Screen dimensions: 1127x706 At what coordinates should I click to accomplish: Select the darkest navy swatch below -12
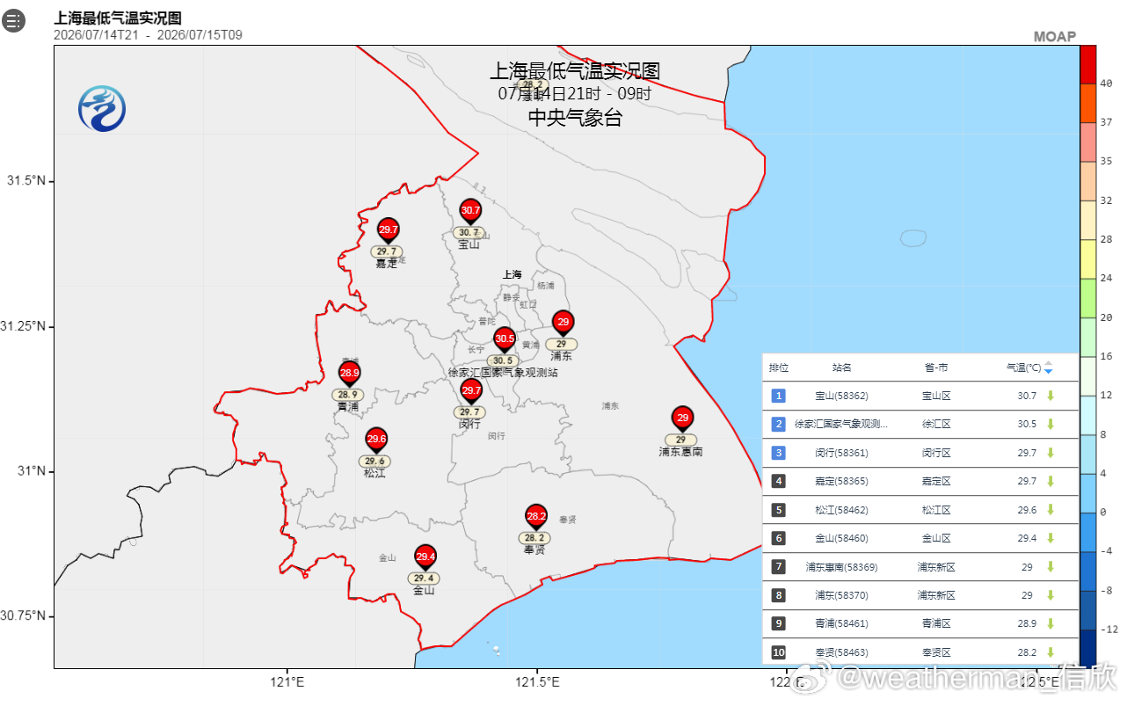[1088, 649]
